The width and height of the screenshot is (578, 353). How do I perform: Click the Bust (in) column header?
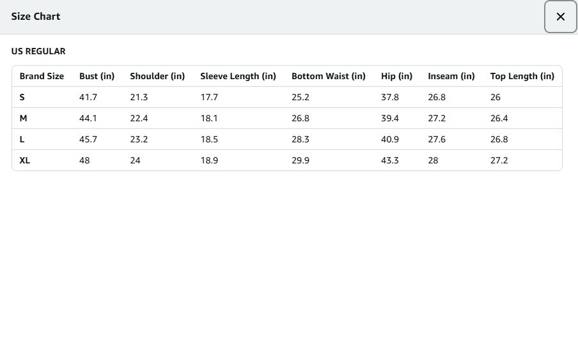[x=97, y=76]
